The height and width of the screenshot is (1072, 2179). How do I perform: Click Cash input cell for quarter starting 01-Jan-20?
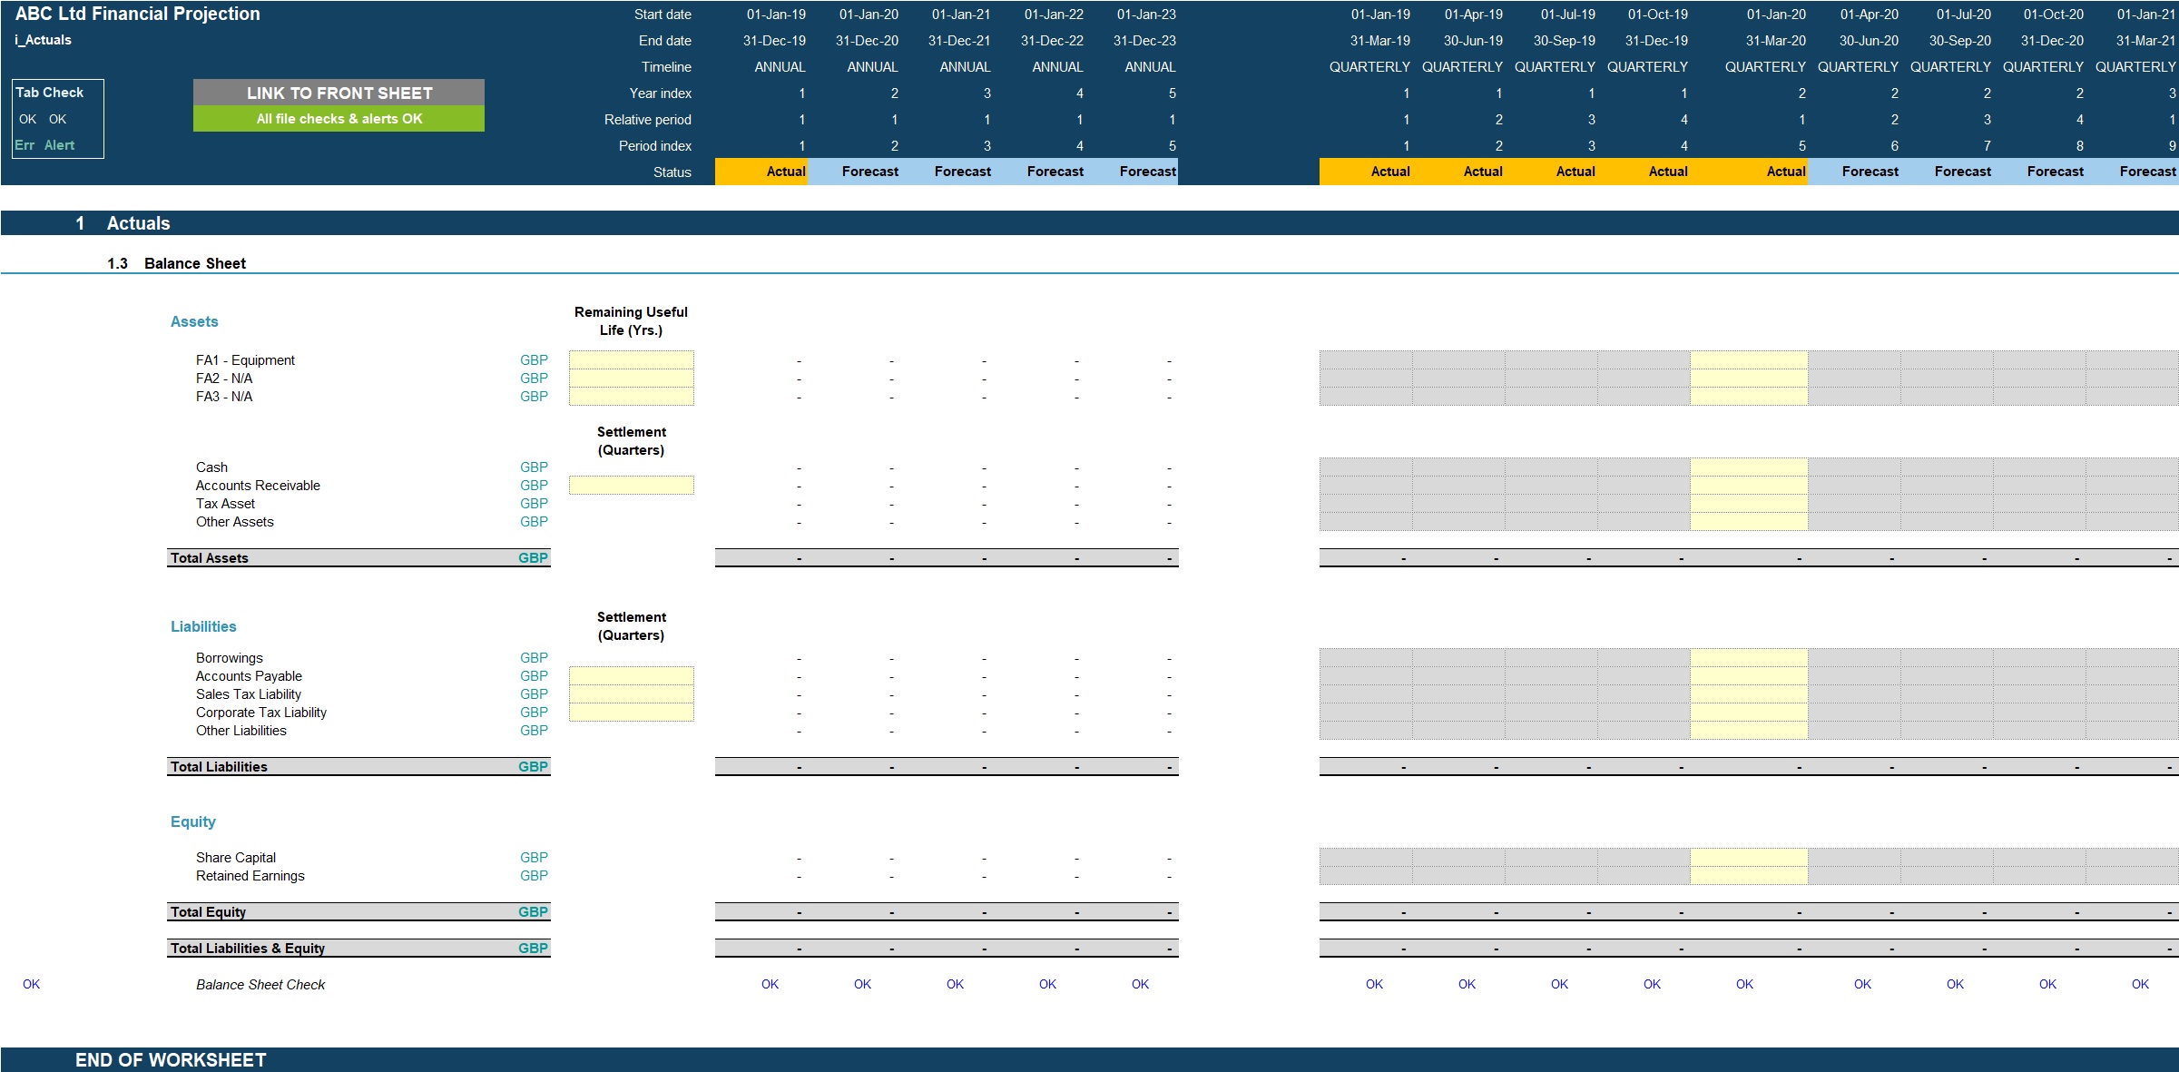pyautogui.click(x=1748, y=467)
